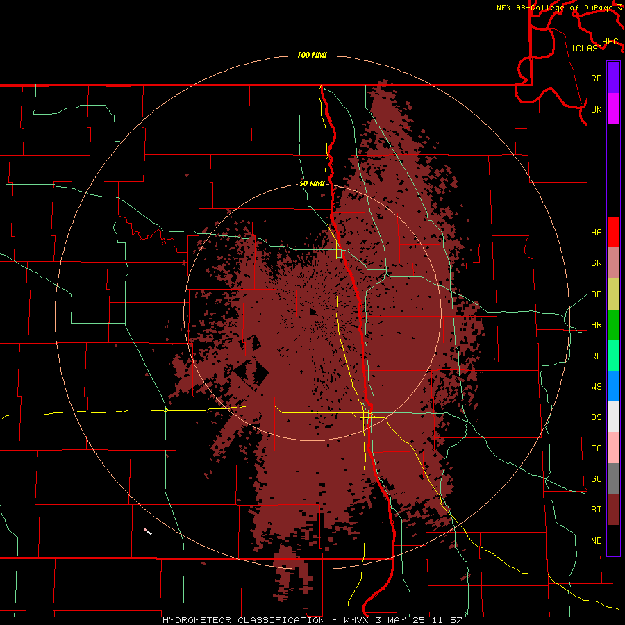The image size is (625, 625).
Task: Click the HA red legend swatch
Action: (613, 232)
